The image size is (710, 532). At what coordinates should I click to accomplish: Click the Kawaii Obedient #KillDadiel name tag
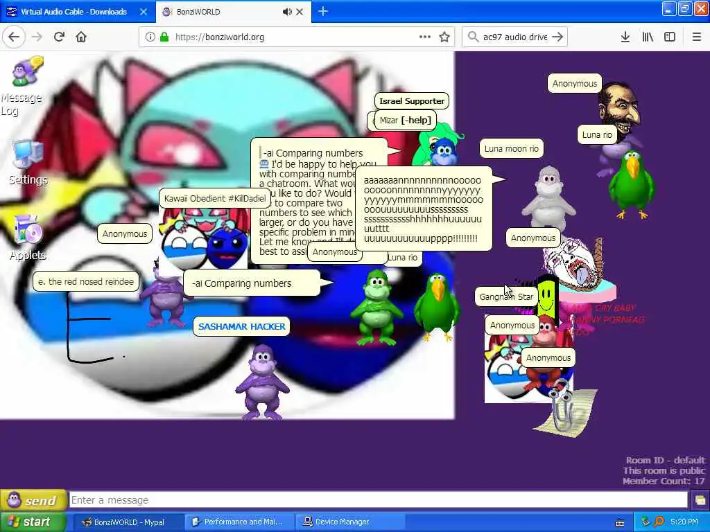click(215, 198)
